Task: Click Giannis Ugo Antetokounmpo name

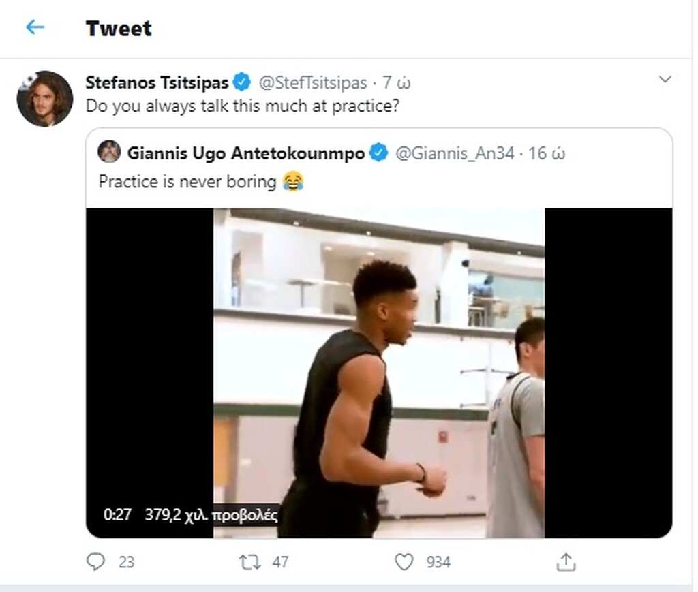Action: (245, 153)
